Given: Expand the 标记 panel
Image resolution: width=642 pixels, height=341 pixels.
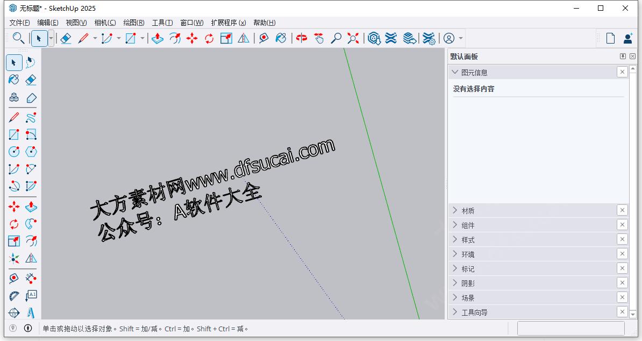Looking at the screenshot, I should (454, 268).
